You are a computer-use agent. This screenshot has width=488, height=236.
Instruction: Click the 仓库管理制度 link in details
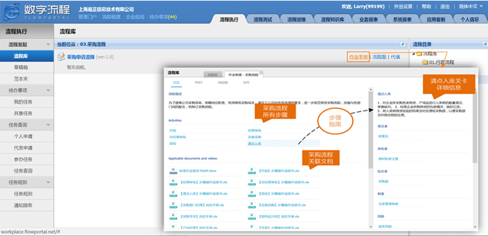pyautogui.click(x=388, y=204)
